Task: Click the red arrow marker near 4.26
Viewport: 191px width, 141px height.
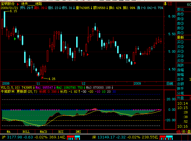Action: tap(43, 78)
